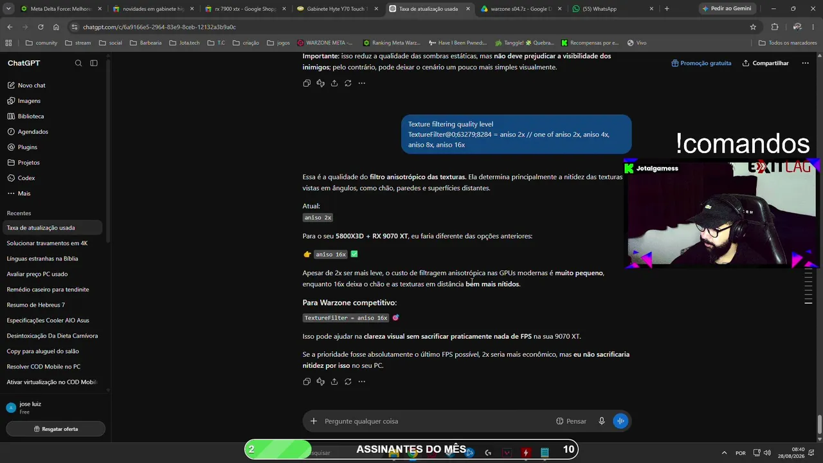Open more actions above the Texture filtering message

point(362,83)
